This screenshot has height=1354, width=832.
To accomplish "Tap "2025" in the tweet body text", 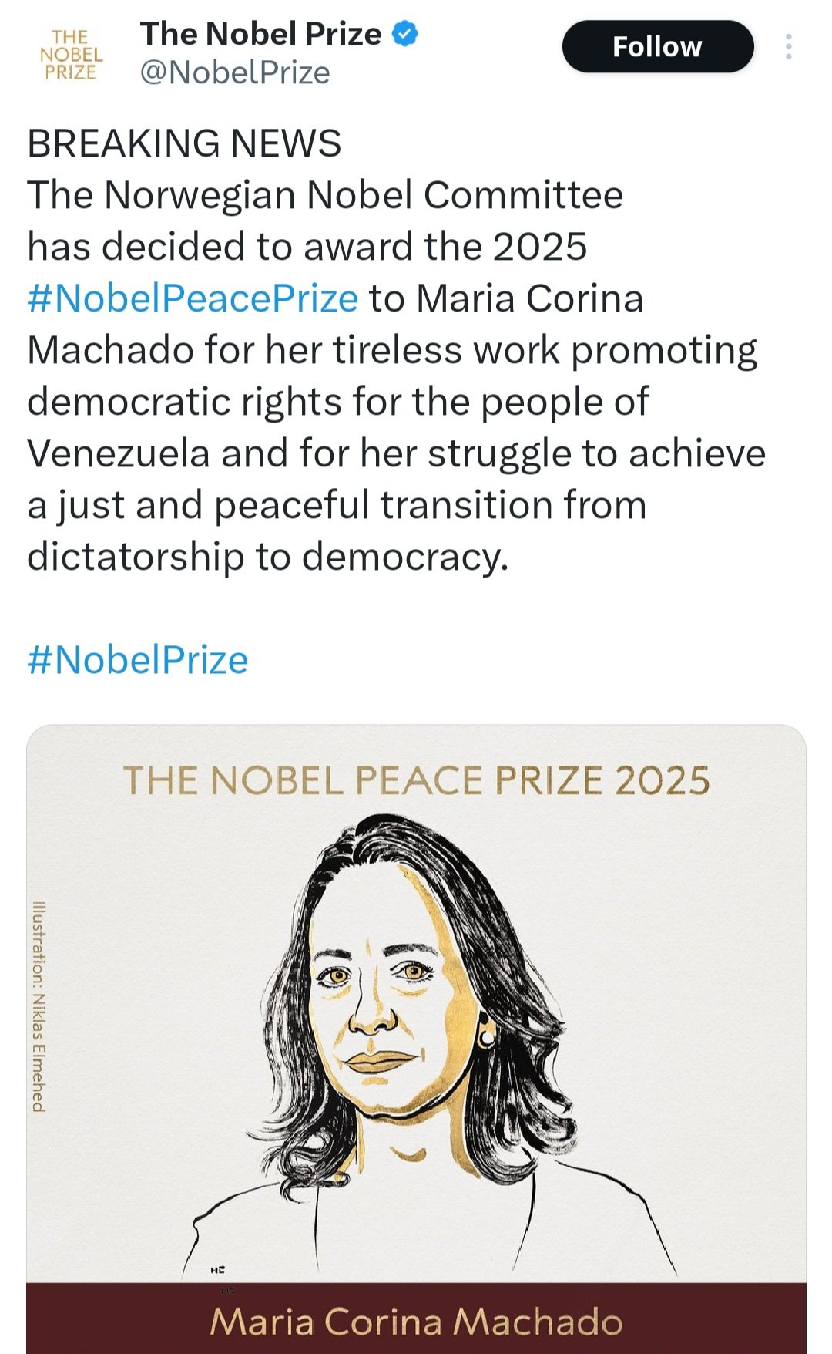I will point(539,247).
